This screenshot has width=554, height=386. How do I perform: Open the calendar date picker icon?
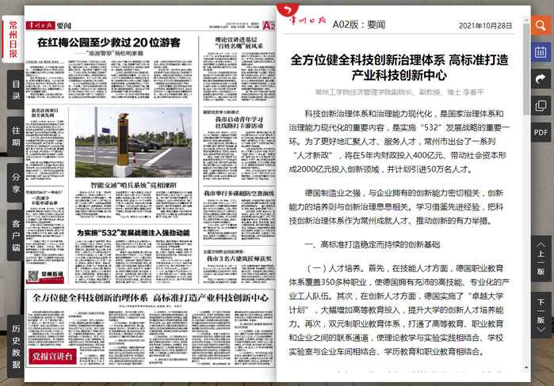[541, 53]
